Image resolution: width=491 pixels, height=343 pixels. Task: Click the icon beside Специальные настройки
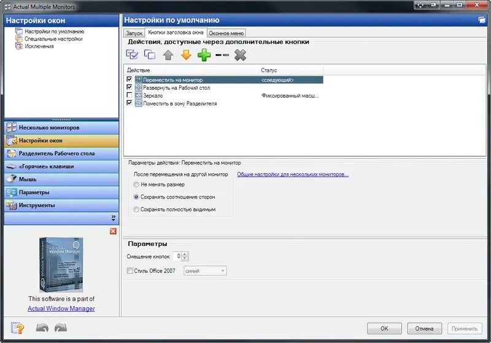click(19, 39)
